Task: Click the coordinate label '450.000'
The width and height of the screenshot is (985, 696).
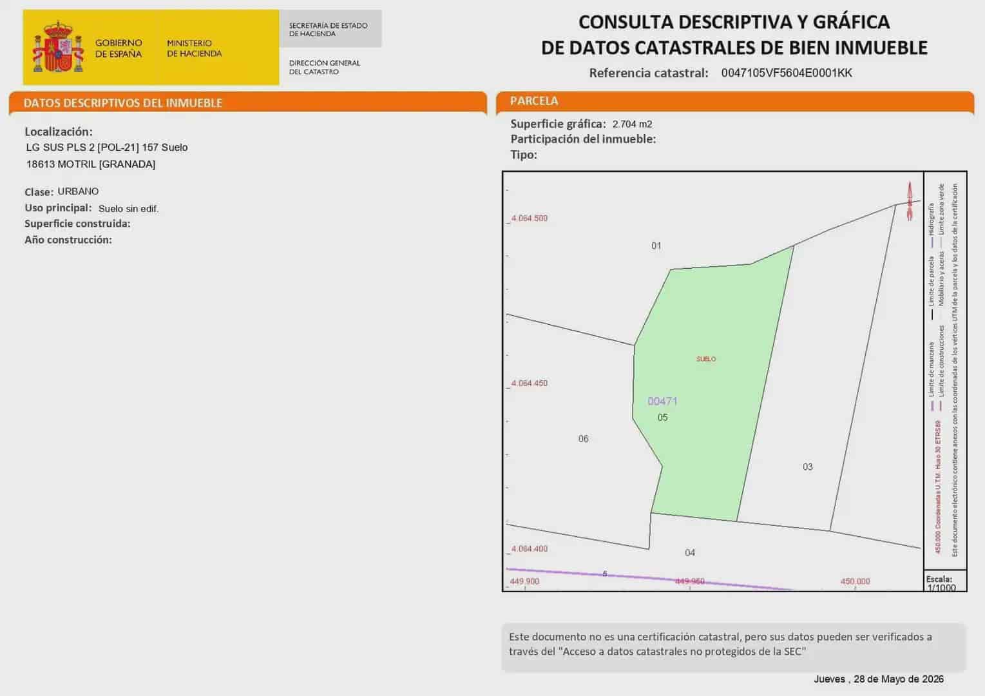Action: point(855,581)
